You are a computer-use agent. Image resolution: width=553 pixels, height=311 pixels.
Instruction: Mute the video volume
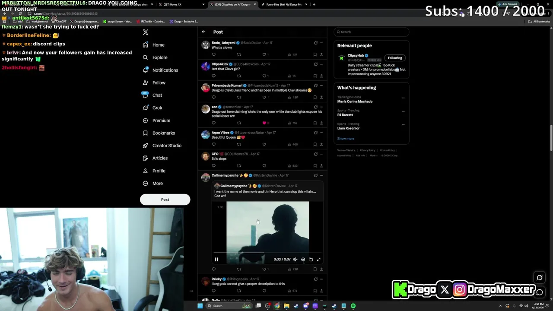[x=295, y=260]
